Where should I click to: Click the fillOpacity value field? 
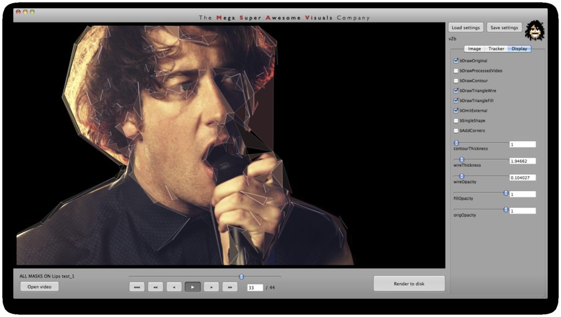[522, 194]
